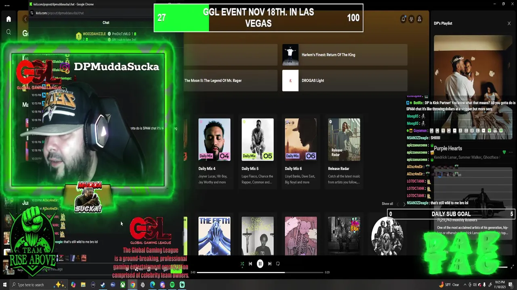Open Friend Activity icon
517x290 pixels.
411,19
